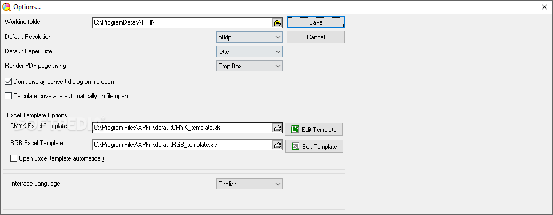Close the Options window
Screen dimensions: 553x215
544,7
